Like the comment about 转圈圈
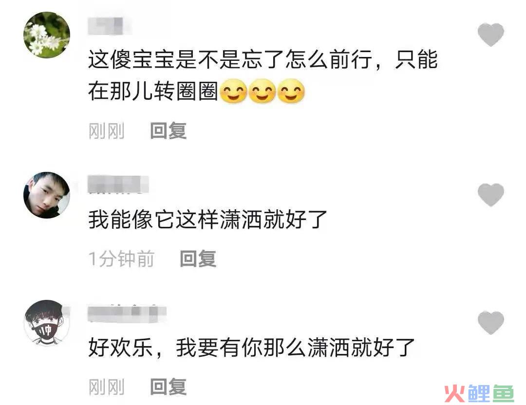This screenshot has height=405, width=526. pyautogui.click(x=491, y=34)
